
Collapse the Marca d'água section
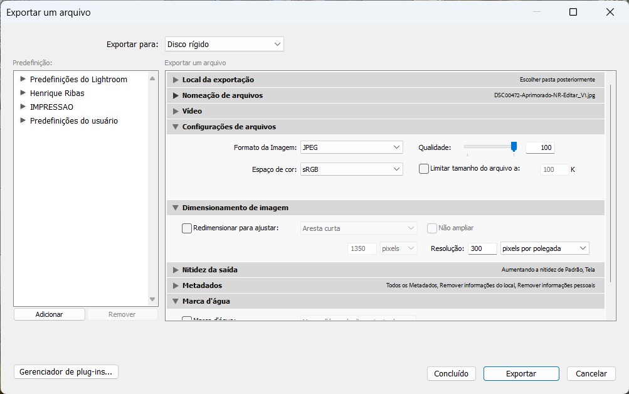coord(176,301)
